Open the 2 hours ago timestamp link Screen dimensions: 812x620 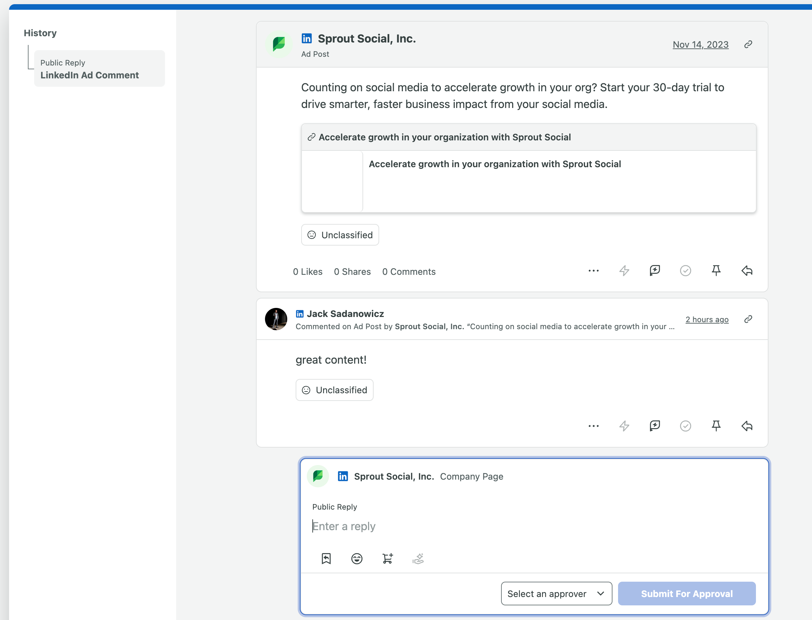707,320
